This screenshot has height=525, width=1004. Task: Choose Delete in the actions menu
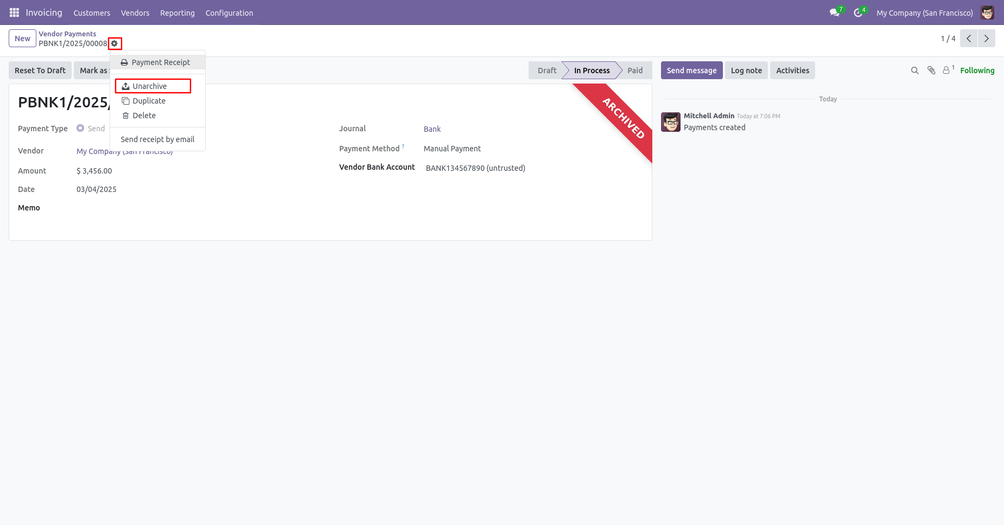point(157,116)
